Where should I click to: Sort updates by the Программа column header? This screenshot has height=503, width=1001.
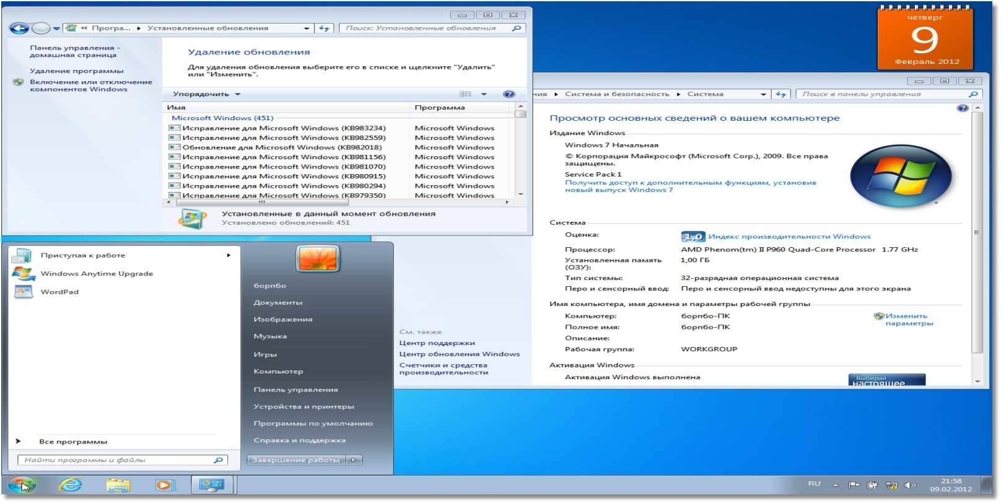pos(461,108)
